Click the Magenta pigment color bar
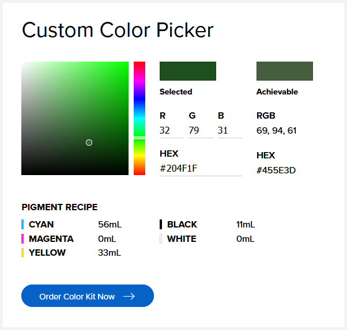This screenshot has height=330, width=347. point(22,238)
